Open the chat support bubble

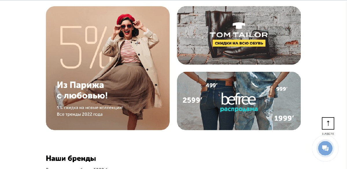pyautogui.click(x=325, y=148)
